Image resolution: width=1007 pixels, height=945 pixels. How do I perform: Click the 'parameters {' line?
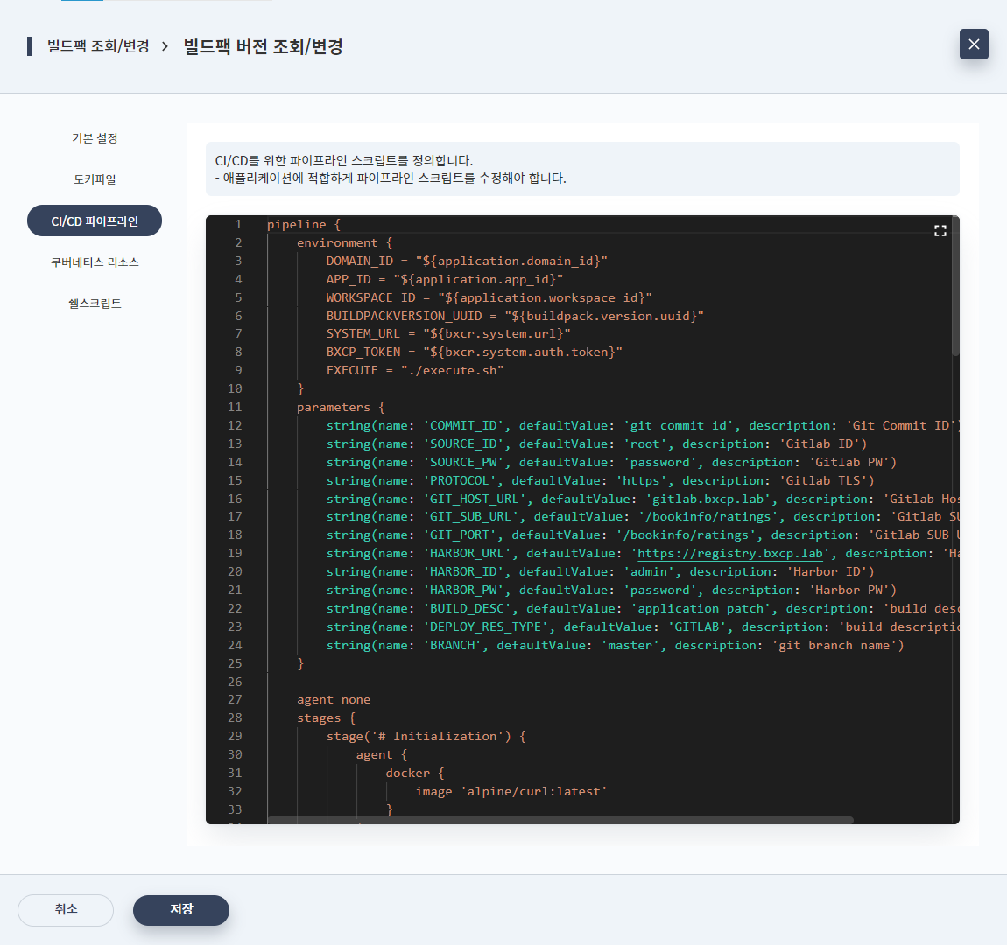[x=341, y=408]
